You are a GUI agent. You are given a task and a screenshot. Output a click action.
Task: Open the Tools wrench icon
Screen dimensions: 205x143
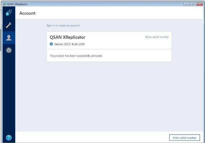[x=9, y=25]
